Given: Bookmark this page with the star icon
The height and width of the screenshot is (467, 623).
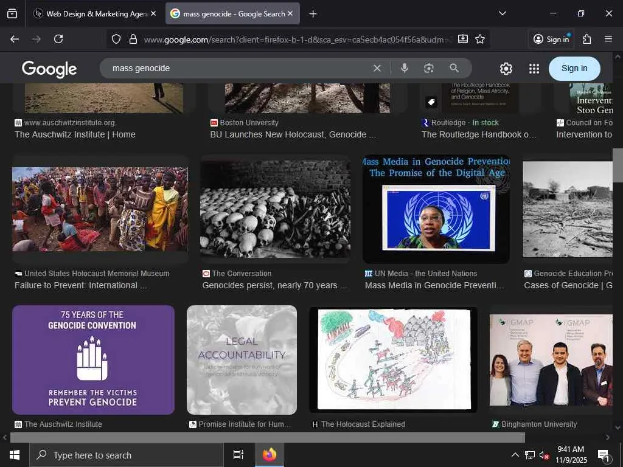Looking at the screenshot, I should 480,39.
